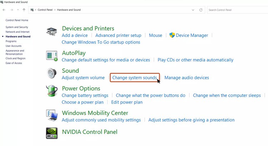Open the Sound heading link
The width and height of the screenshot is (268, 146).
(70, 71)
